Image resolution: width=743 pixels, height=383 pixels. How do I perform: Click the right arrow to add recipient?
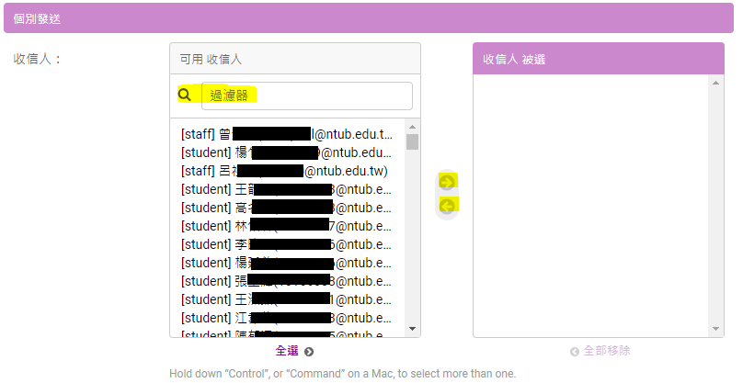(447, 182)
